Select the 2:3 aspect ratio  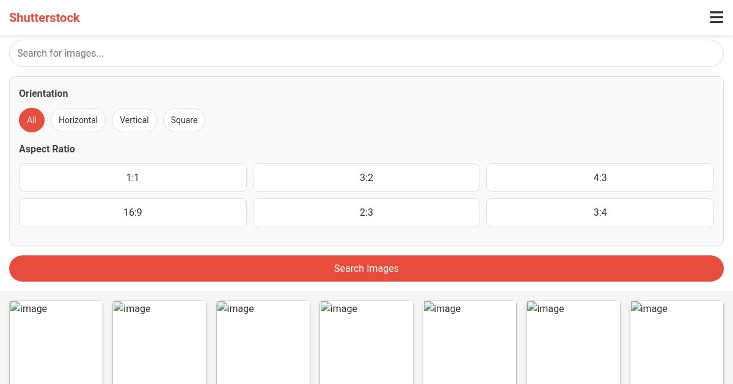click(366, 212)
